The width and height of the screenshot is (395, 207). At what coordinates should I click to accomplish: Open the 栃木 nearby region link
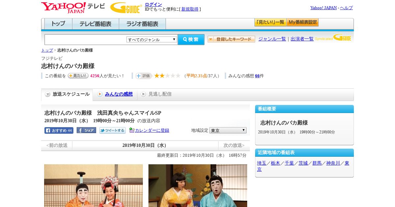(276, 163)
